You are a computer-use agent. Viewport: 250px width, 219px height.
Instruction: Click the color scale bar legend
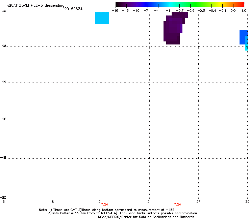[x=180, y=4]
